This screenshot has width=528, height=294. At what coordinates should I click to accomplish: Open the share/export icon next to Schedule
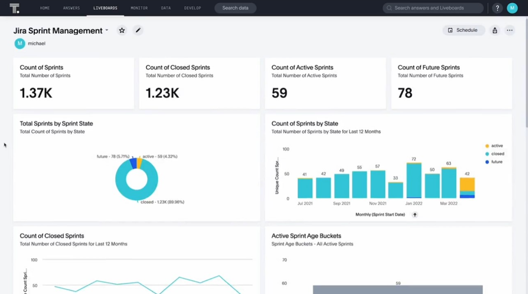coord(495,30)
